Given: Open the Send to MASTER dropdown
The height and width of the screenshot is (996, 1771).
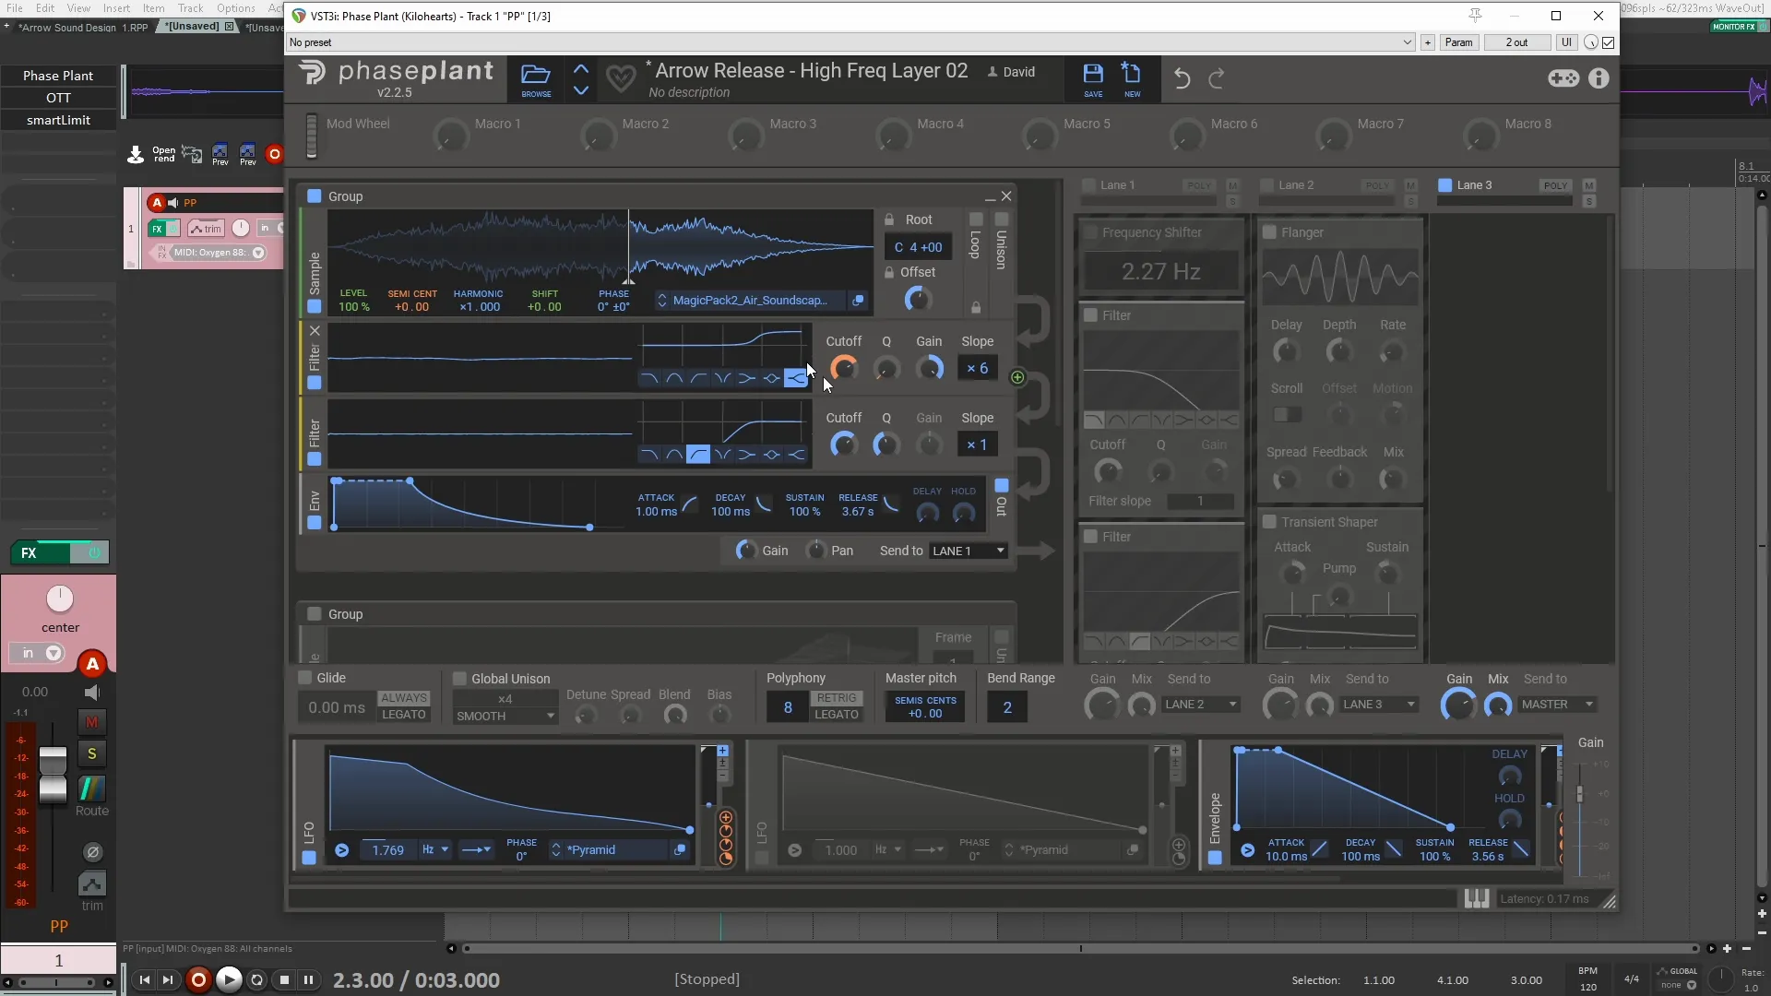Looking at the screenshot, I should [1557, 704].
